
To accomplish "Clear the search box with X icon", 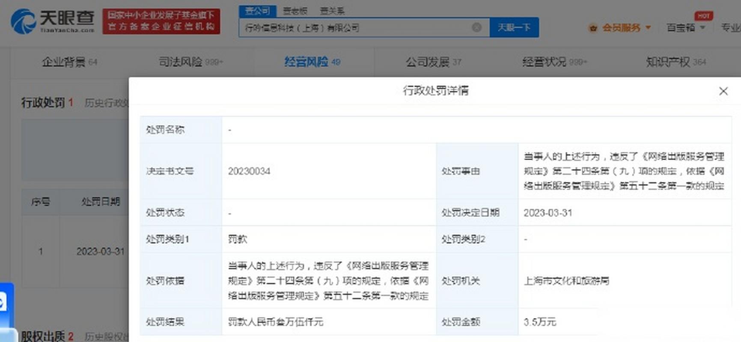I will pyautogui.click(x=476, y=28).
